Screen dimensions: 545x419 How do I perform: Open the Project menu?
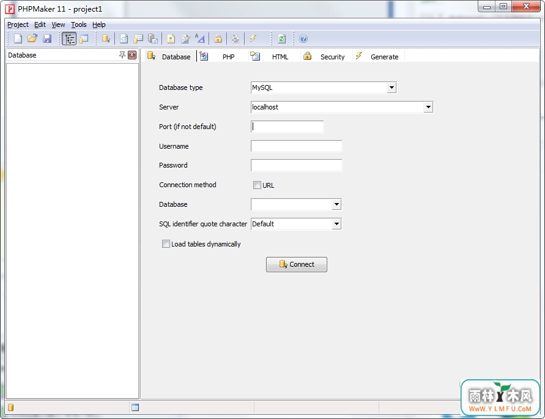[x=18, y=24]
